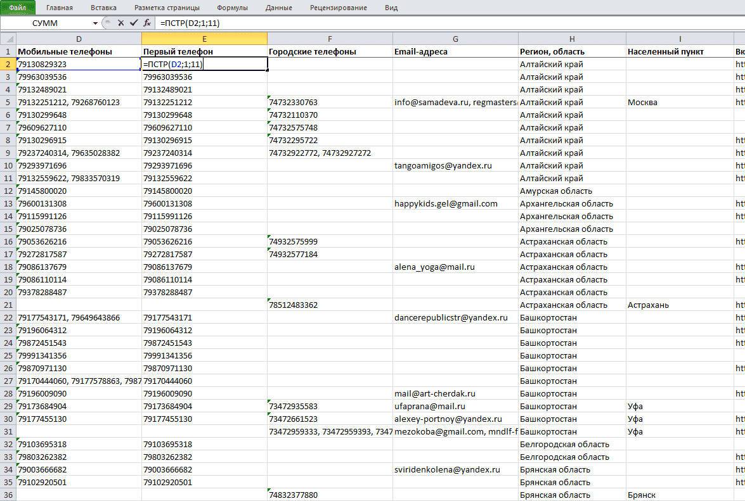Select the Москва cell
Screen dimensions: 745x501
pos(680,102)
